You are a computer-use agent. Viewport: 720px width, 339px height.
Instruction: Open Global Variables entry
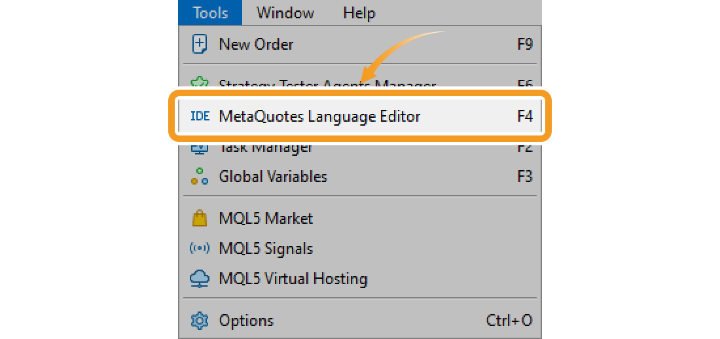click(x=359, y=177)
